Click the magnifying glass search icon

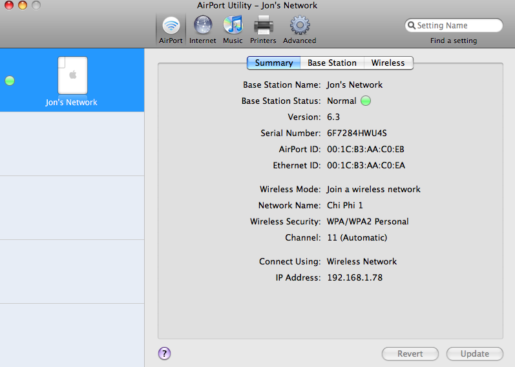pos(411,25)
